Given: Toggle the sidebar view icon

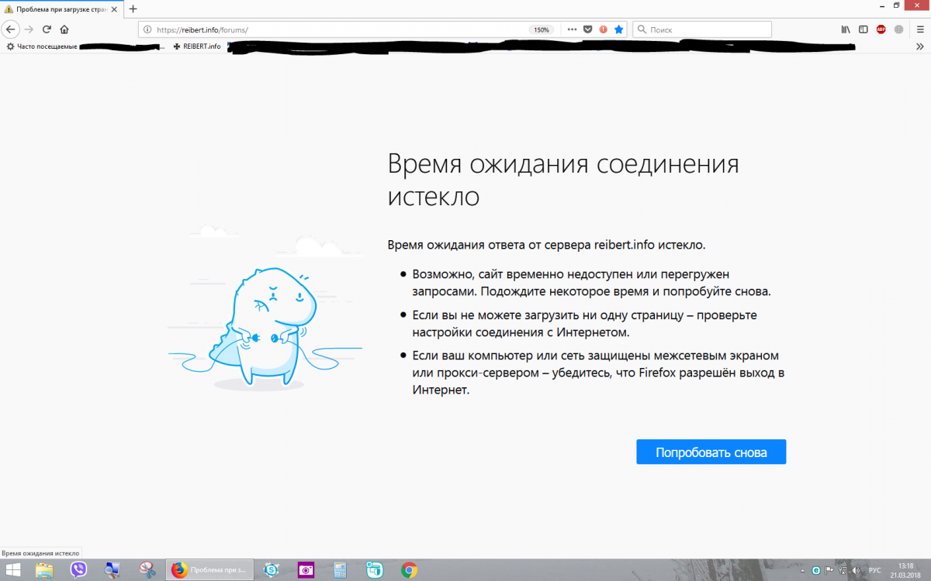Looking at the screenshot, I should tap(863, 29).
